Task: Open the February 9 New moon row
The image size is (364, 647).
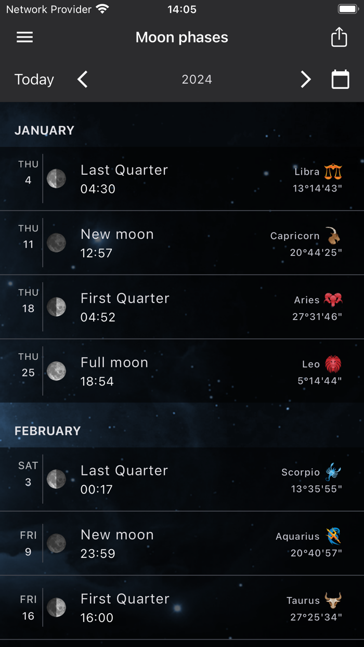Action: pos(182,543)
